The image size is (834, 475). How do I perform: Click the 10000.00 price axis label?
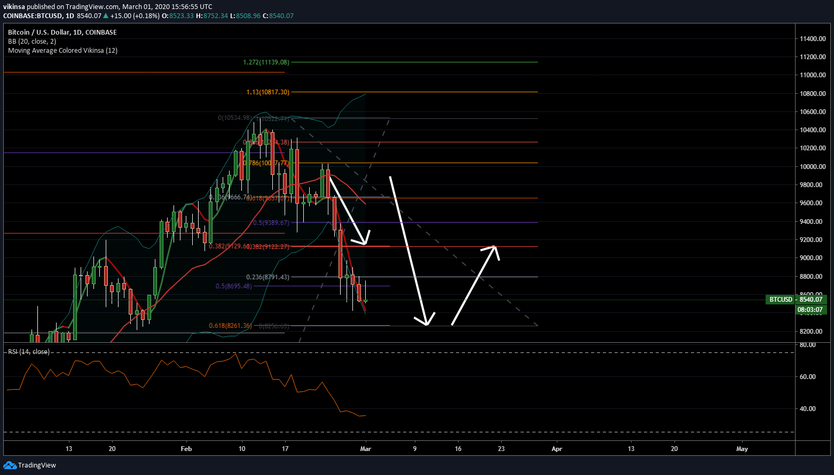pos(813,167)
